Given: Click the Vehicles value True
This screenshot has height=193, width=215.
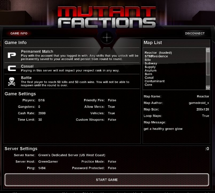Looking at the screenshot, I should [111, 113].
